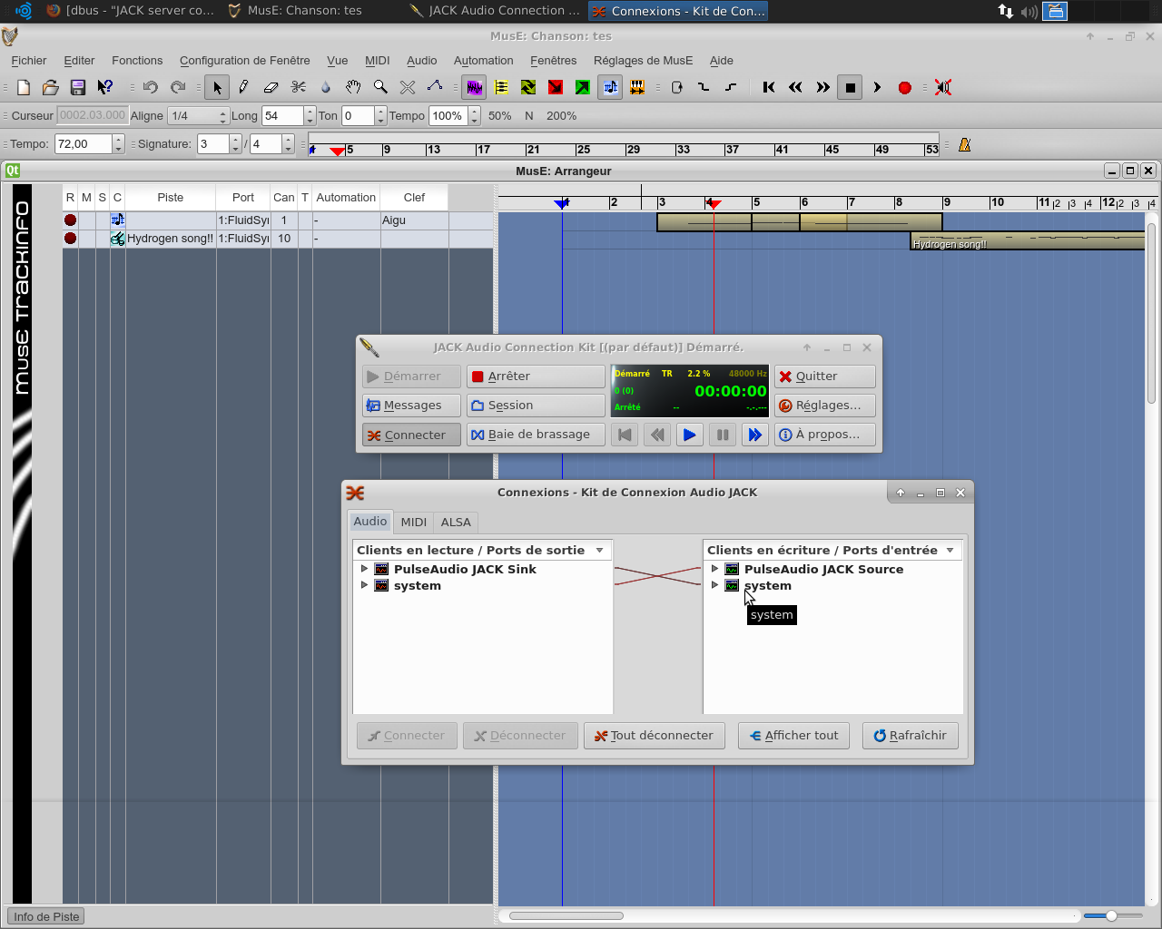The height and width of the screenshot is (929, 1162).
Task: Select the Pencil draw tool
Action: click(243, 87)
